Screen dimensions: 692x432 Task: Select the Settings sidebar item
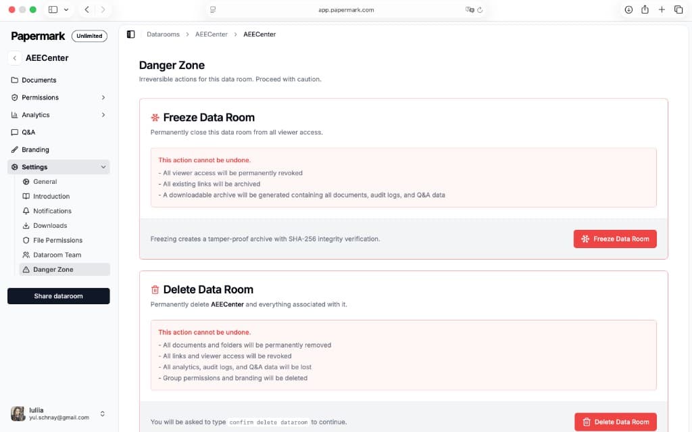pos(58,167)
